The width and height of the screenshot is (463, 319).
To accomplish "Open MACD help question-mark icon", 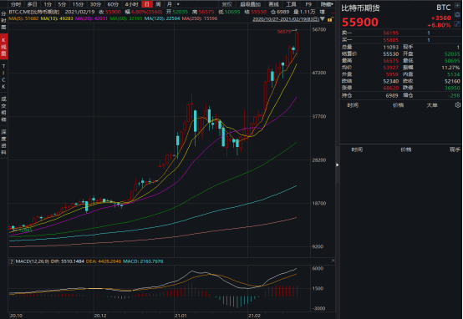I will 12,261.
